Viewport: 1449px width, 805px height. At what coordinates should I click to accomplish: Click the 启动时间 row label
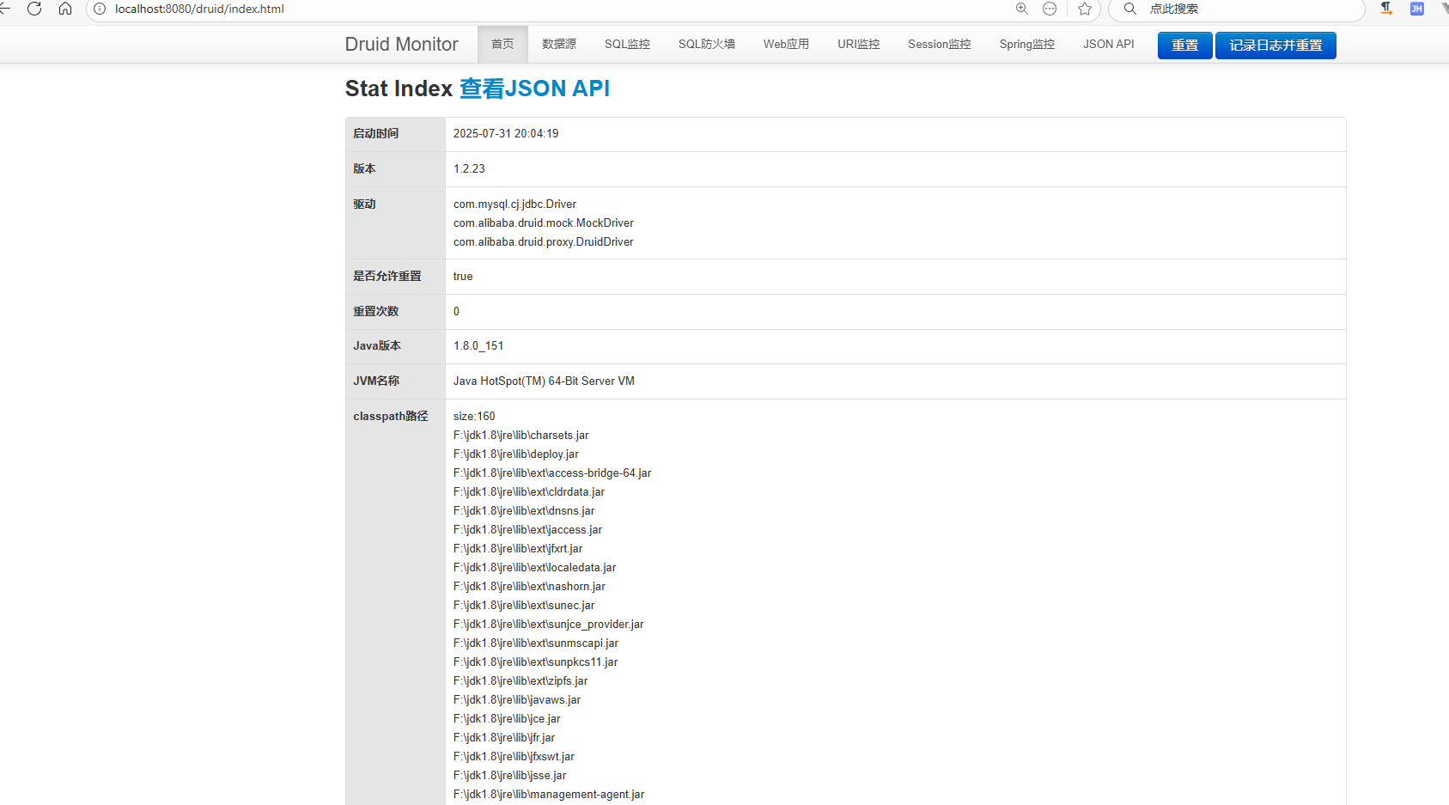tap(376, 133)
